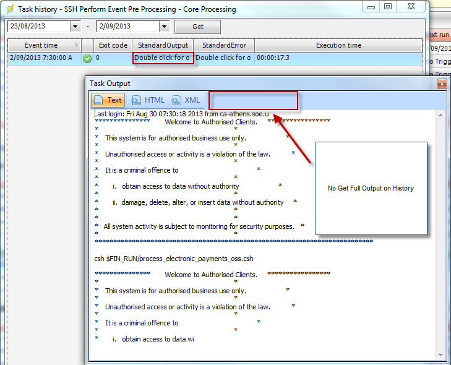Screen dimensions: 451x365
Task: Click the Execution time column header
Action: pos(338,45)
